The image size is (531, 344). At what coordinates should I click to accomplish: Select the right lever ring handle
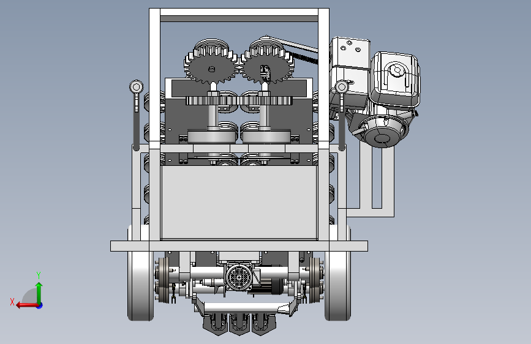click(341, 87)
